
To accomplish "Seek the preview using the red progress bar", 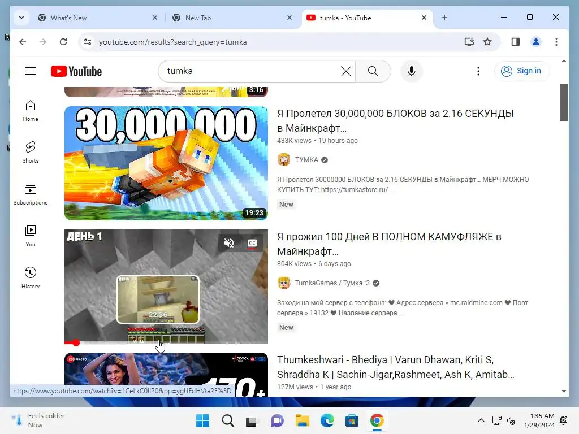I will click(x=166, y=343).
